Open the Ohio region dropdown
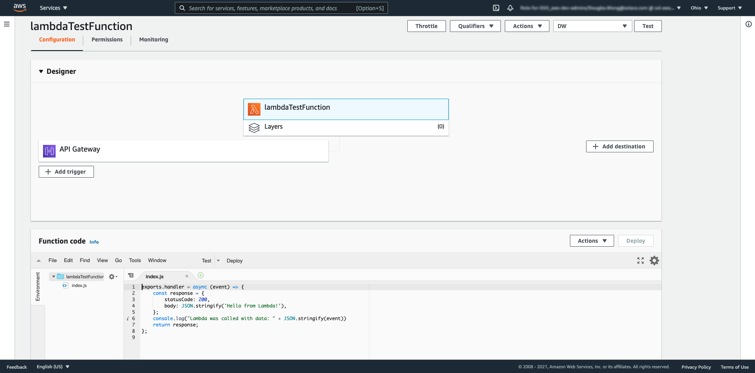 (699, 8)
